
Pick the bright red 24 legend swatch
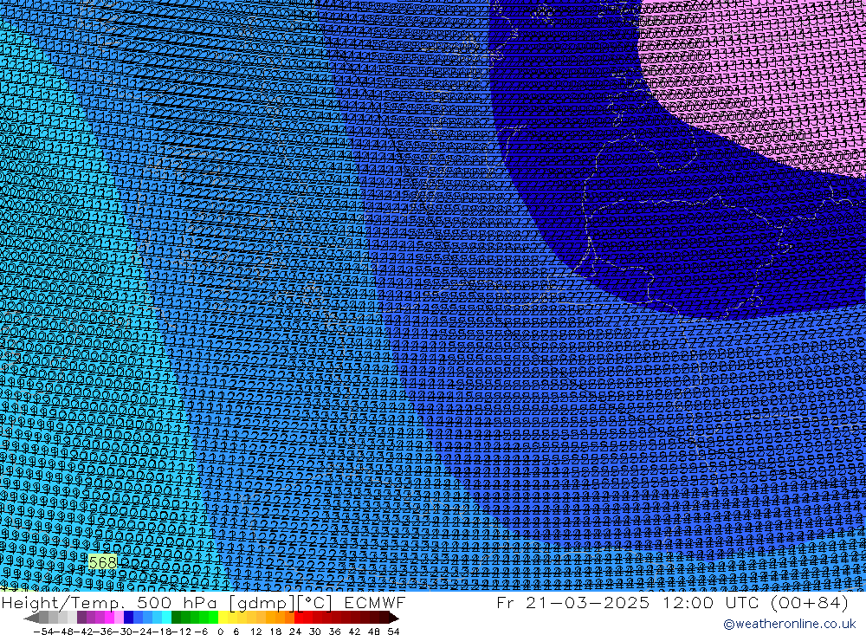coord(299,618)
